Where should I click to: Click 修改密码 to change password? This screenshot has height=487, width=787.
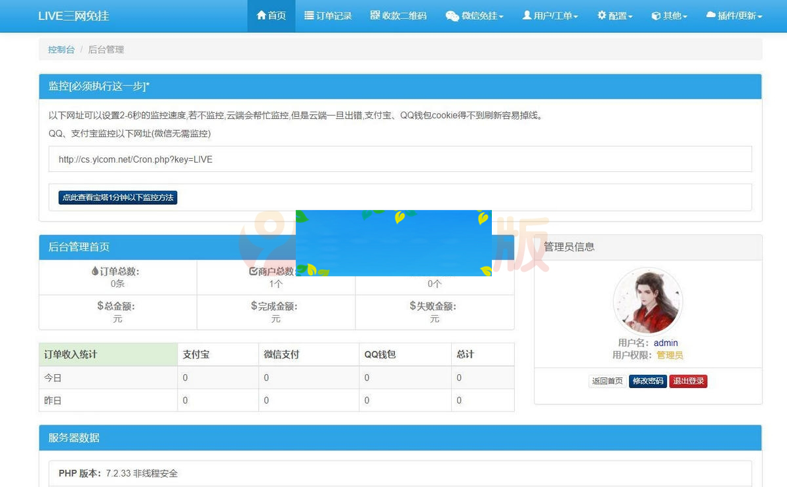tap(648, 381)
